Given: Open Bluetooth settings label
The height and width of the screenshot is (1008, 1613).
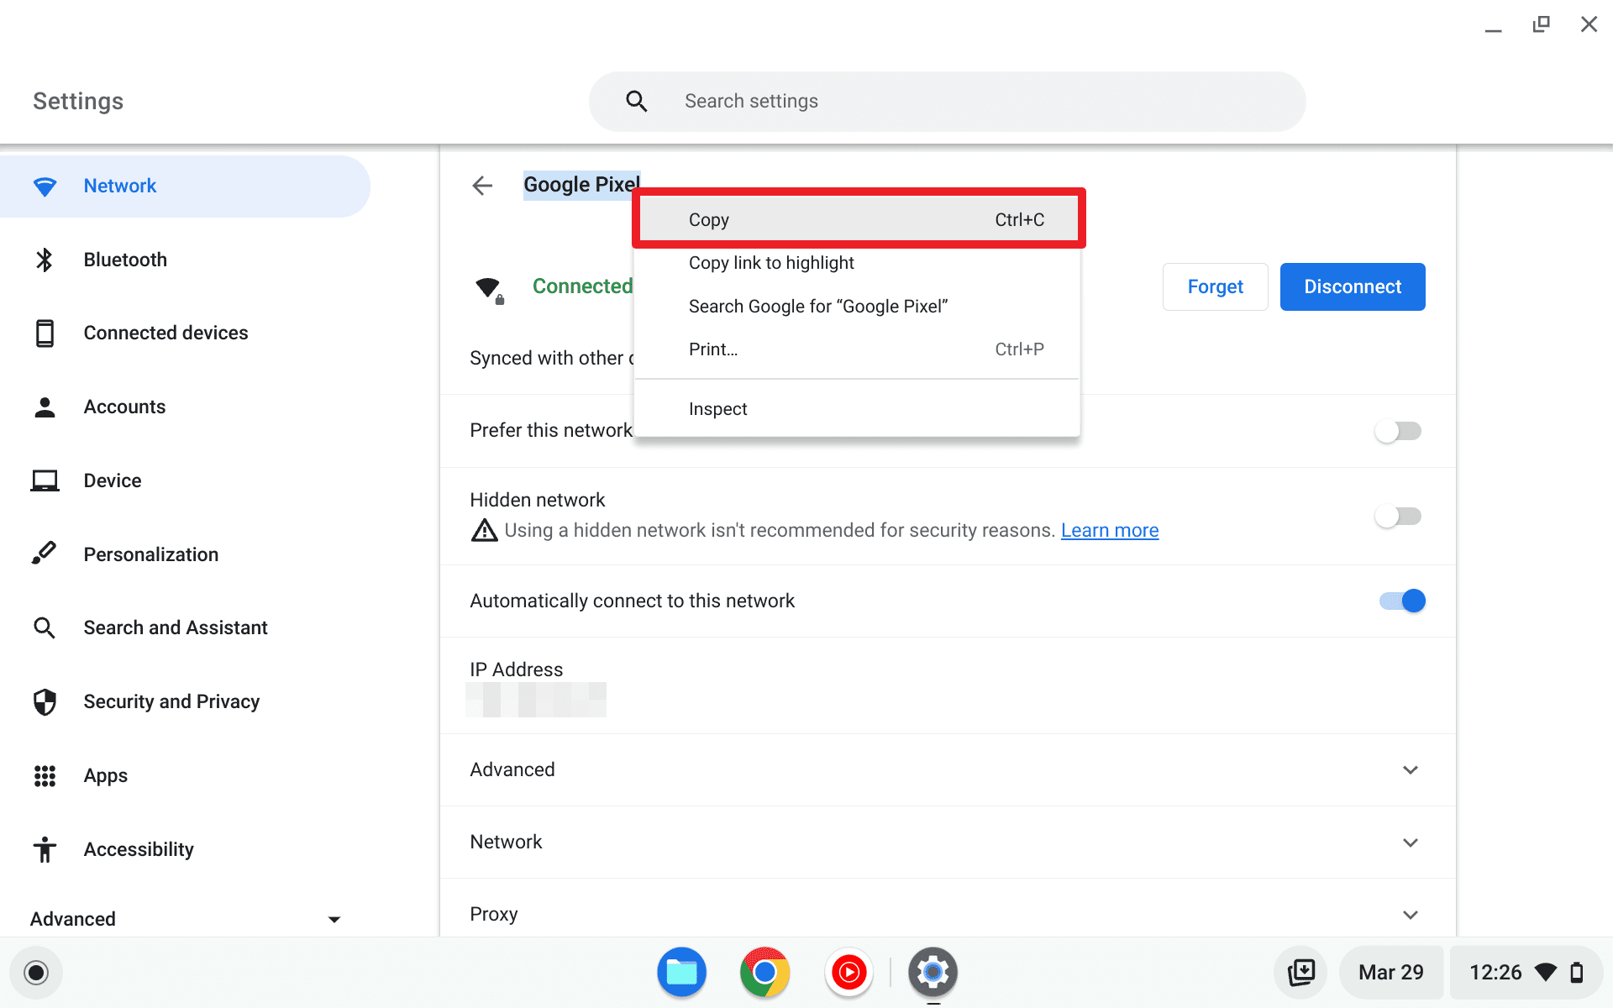Looking at the screenshot, I should point(125,260).
